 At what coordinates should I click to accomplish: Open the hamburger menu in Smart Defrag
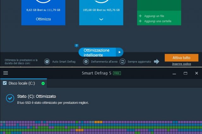6,73
